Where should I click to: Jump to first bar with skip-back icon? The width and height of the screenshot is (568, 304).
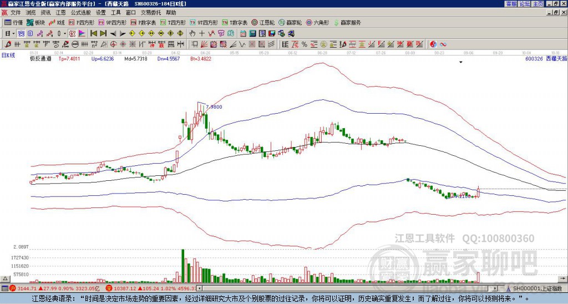click(x=93, y=34)
